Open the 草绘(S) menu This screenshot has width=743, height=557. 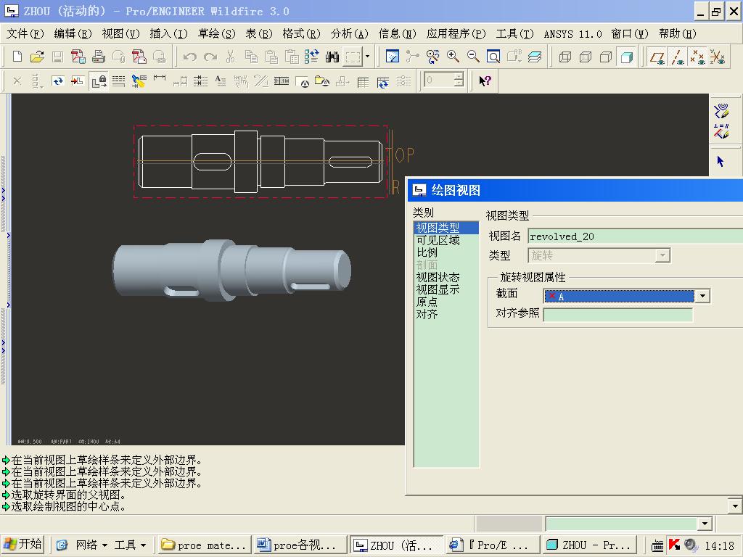pyautogui.click(x=216, y=33)
